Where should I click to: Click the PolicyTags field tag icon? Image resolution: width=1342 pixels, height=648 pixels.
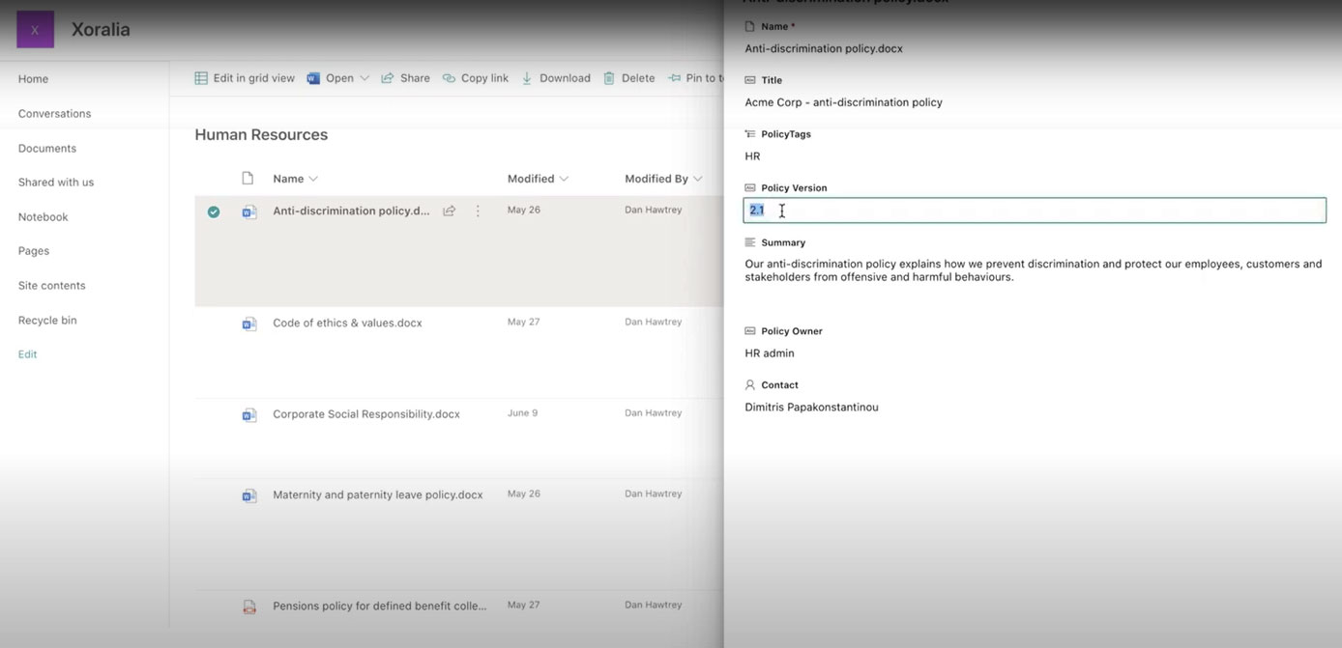point(750,134)
